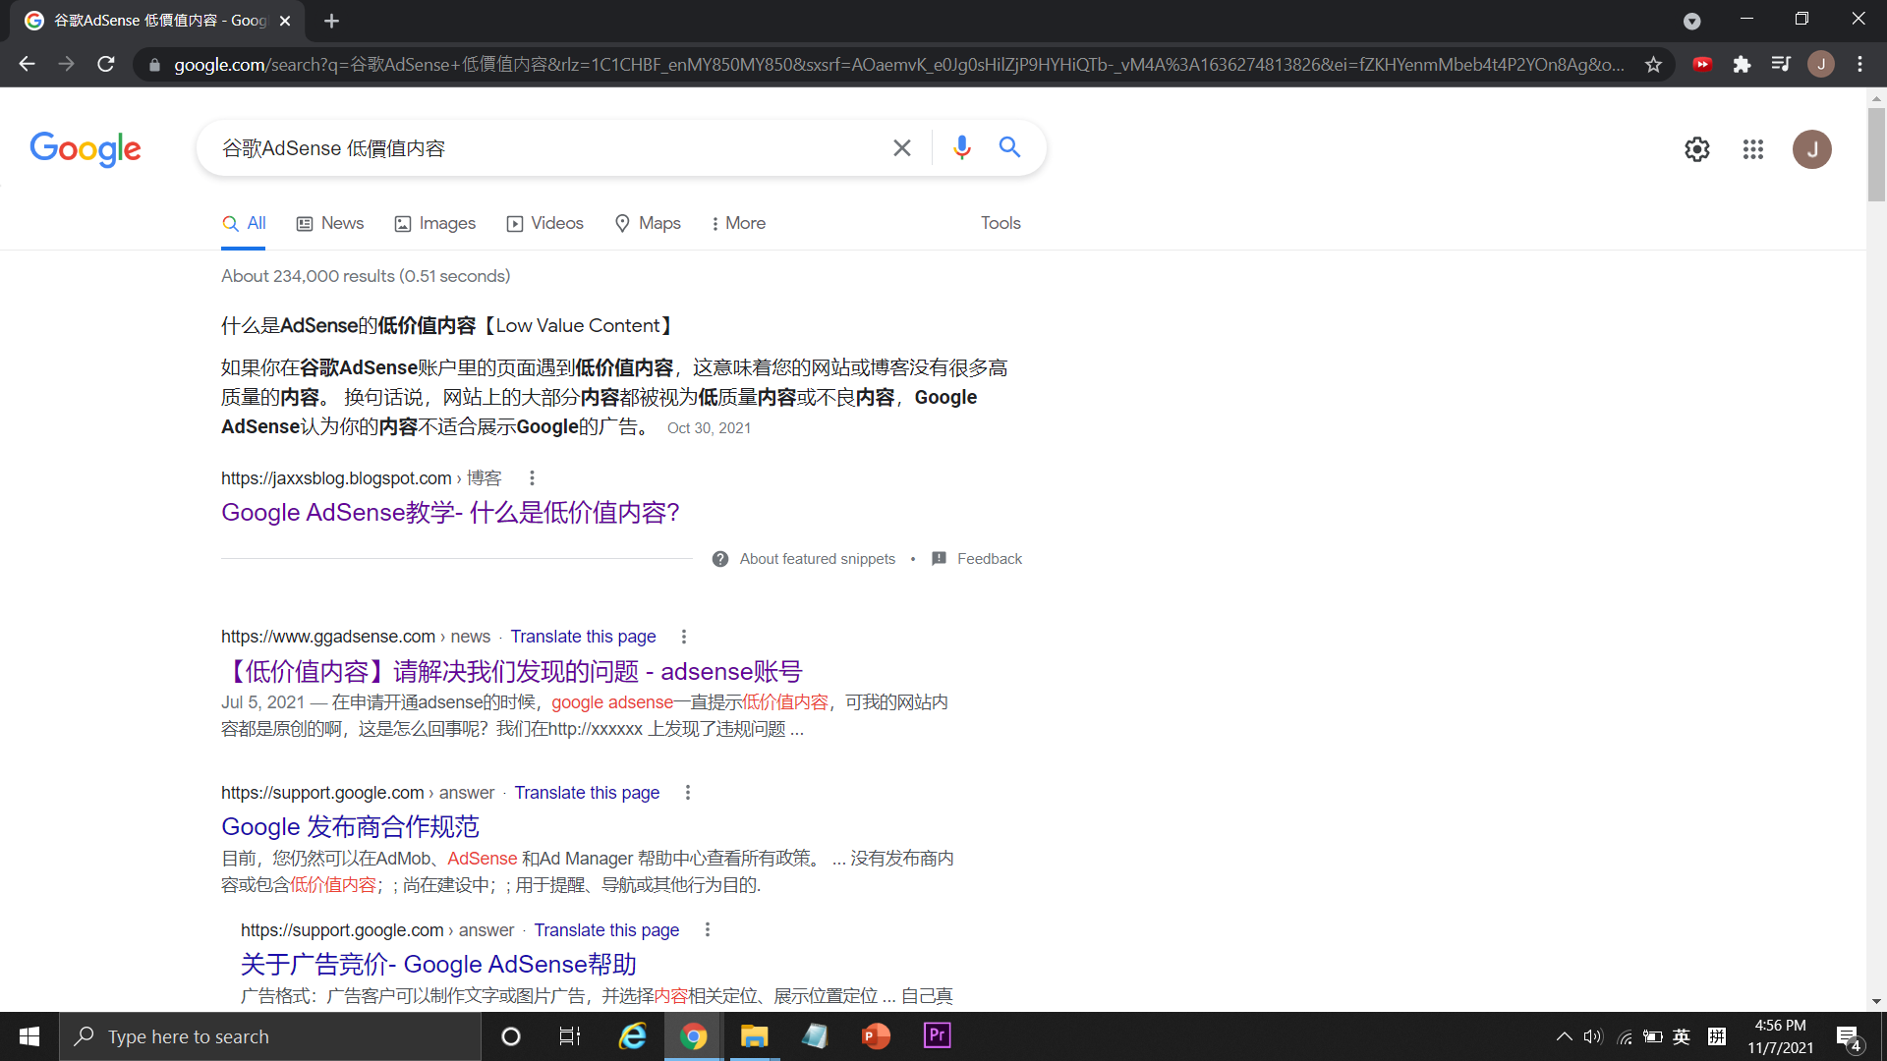Click the Feedback flag icon
1887x1061 pixels.
coord(939,559)
